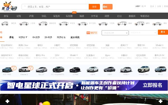Switch to the 30万以上 price tab
This screenshot has height=105, width=168.
pyautogui.click(x=61, y=37)
